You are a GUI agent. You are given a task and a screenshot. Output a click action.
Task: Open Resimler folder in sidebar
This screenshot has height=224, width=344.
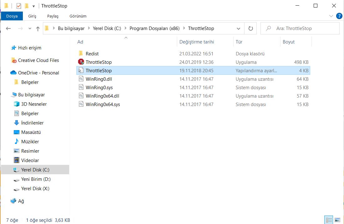(30, 151)
